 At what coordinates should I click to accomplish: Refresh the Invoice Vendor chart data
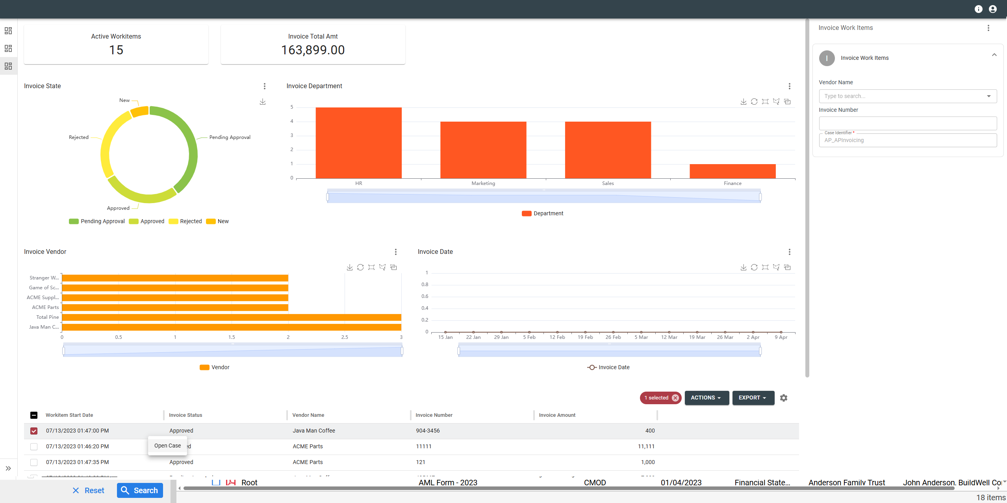click(x=360, y=267)
